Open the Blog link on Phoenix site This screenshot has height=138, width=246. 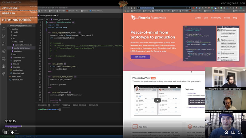235,18
